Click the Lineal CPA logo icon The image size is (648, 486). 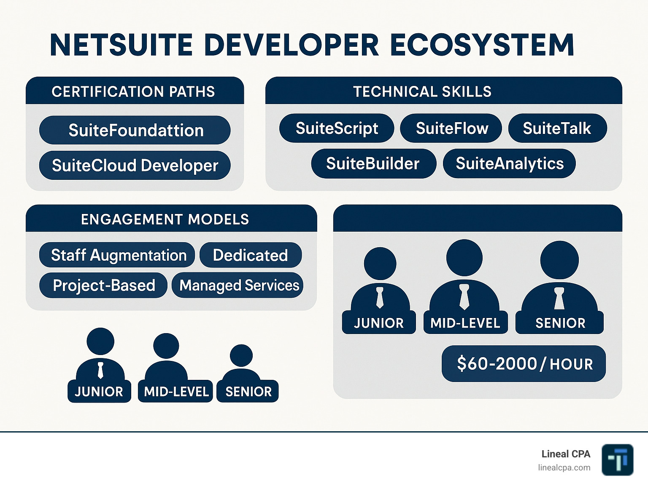tap(618, 460)
